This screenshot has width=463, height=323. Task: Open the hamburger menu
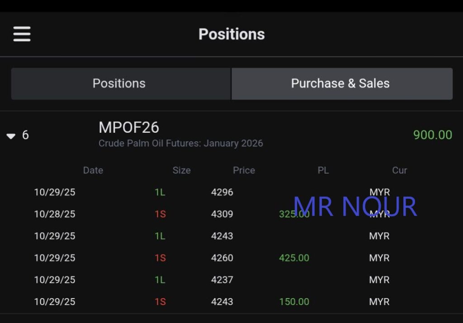coord(22,34)
